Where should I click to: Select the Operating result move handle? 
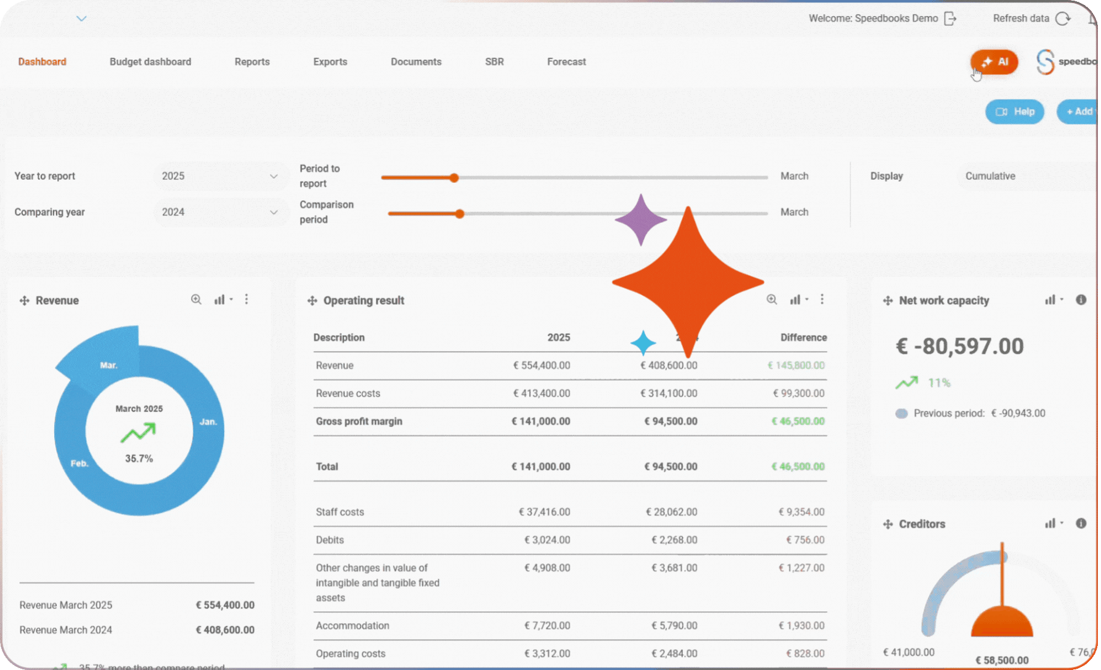[312, 301]
